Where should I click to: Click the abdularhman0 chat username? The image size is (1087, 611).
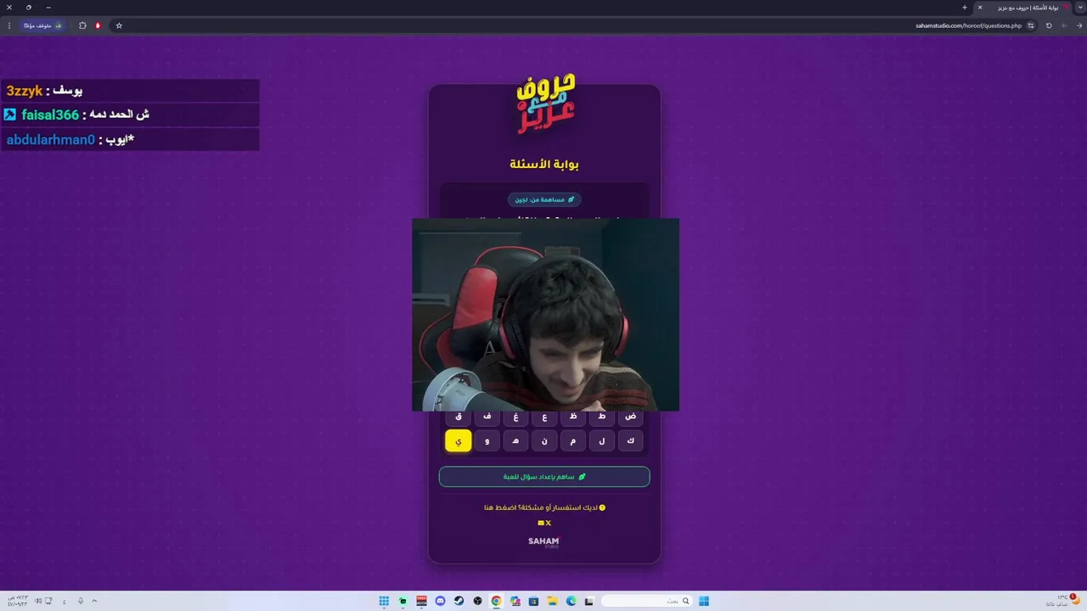51,140
